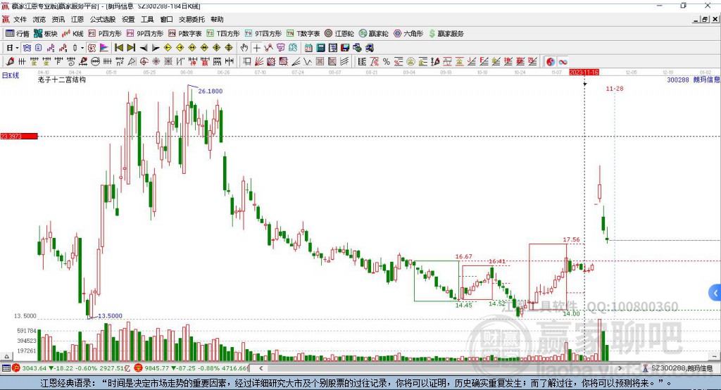The width and height of the screenshot is (721, 390).
Task: Click the 老子十二宫结构 label
Action: (x=62, y=80)
